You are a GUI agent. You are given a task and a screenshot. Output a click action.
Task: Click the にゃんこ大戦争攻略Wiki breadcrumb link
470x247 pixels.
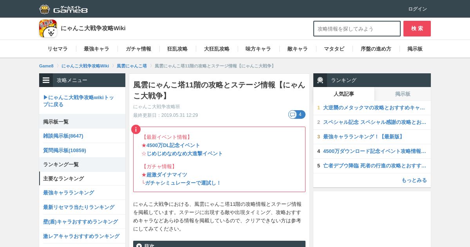tap(85, 66)
